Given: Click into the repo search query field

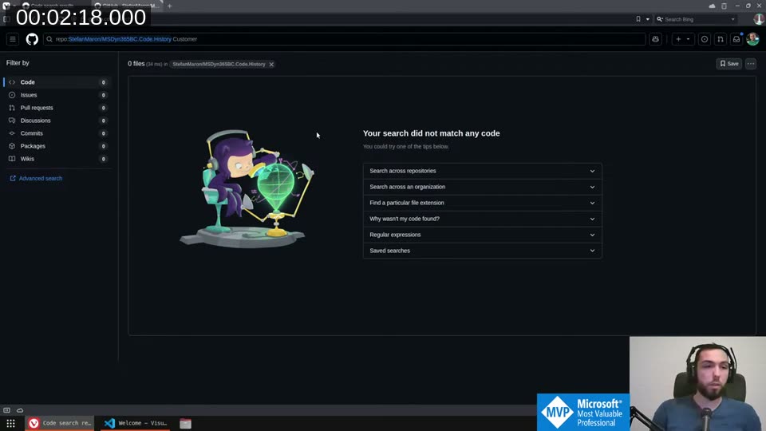Looking at the screenshot, I should pos(345,39).
